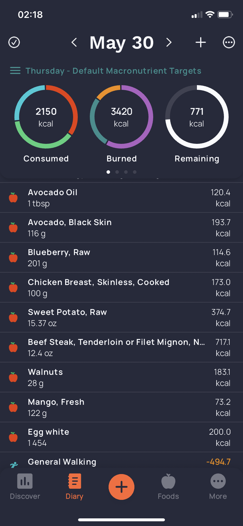Image resolution: width=243 pixels, height=526 pixels.
Task: Tap the mark-day-complete checkmark icon
Action: [14, 42]
